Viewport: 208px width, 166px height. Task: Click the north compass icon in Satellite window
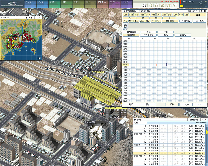tap(39, 58)
